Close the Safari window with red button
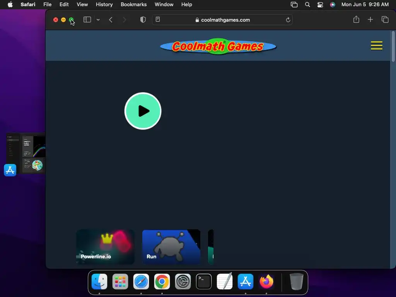 (56, 20)
